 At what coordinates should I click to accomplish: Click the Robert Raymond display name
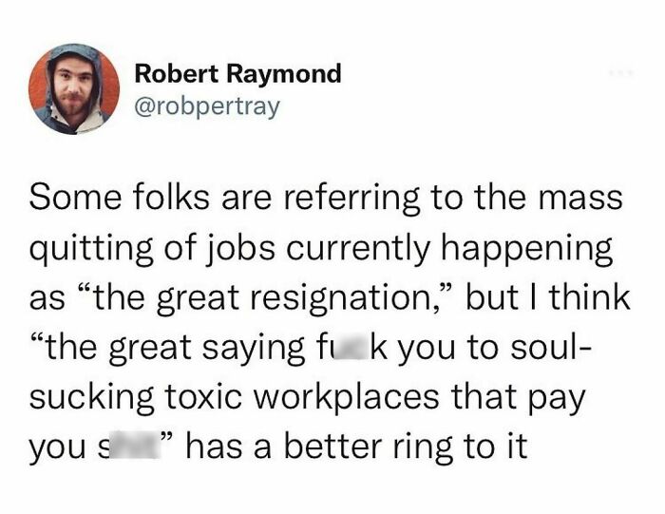pos(237,74)
